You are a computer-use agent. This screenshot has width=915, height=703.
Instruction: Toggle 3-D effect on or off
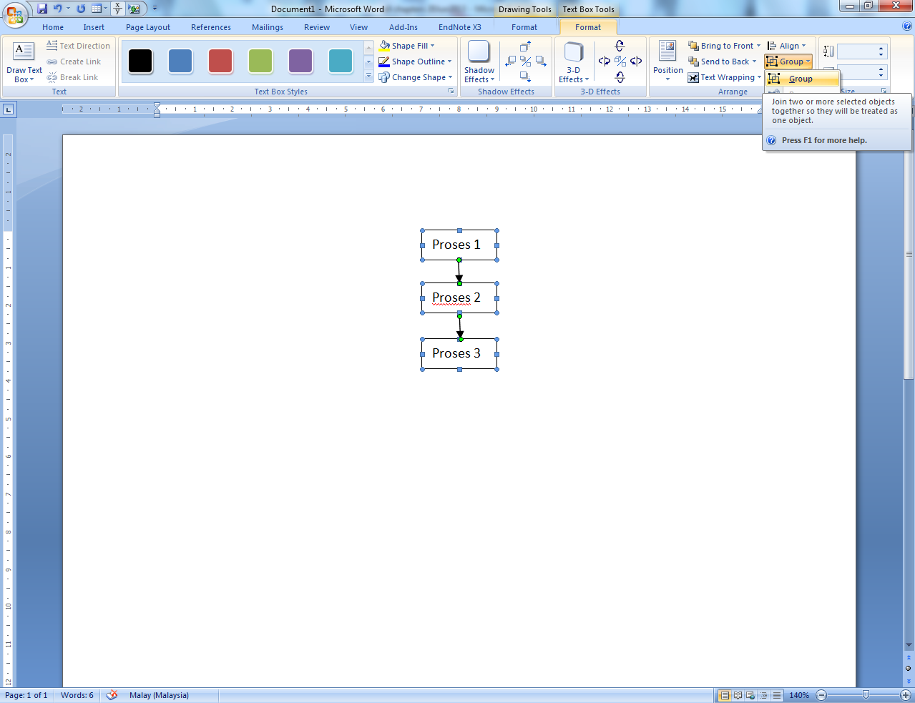point(620,60)
